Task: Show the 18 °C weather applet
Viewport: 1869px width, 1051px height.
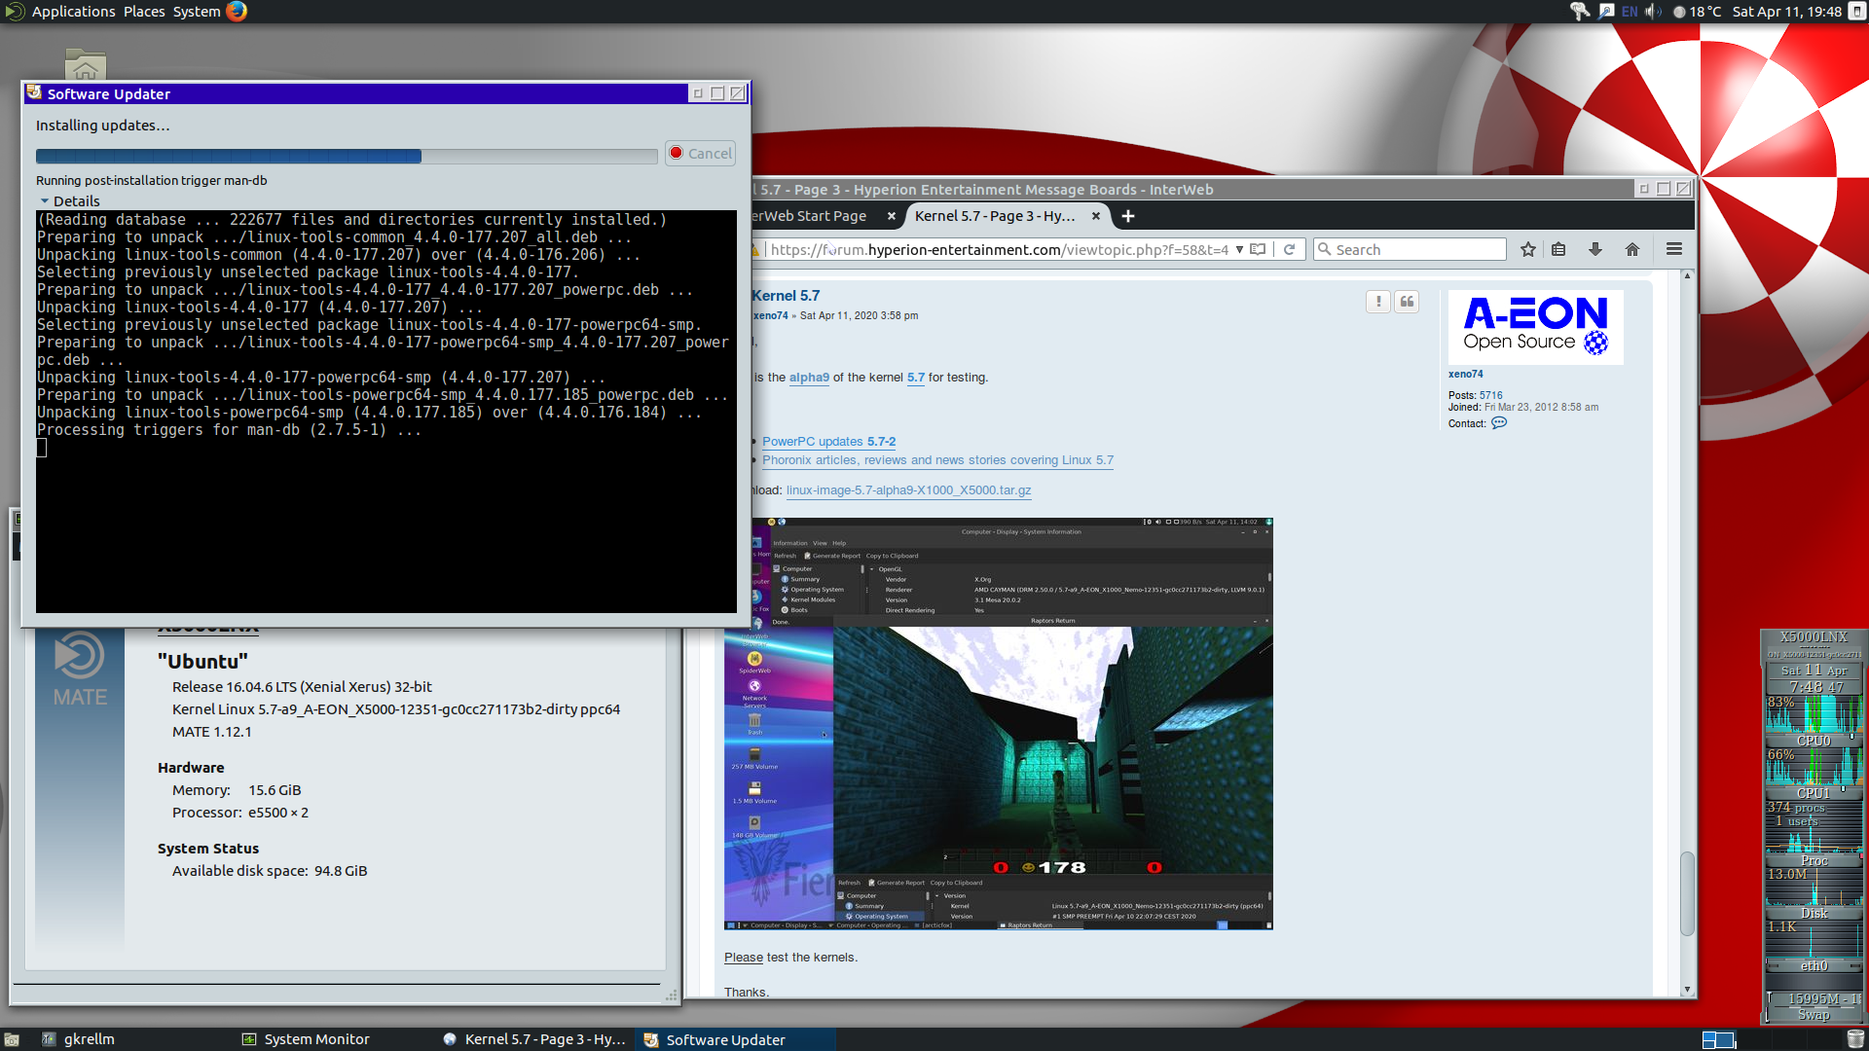Action: tap(1697, 12)
